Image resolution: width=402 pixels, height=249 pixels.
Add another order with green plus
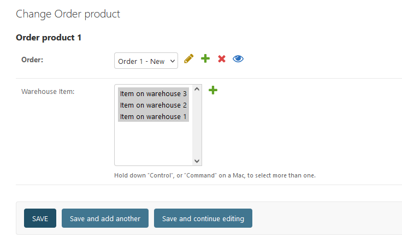[205, 58]
